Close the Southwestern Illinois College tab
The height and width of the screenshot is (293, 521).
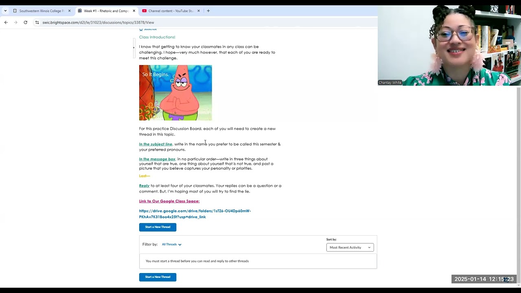click(x=69, y=11)
